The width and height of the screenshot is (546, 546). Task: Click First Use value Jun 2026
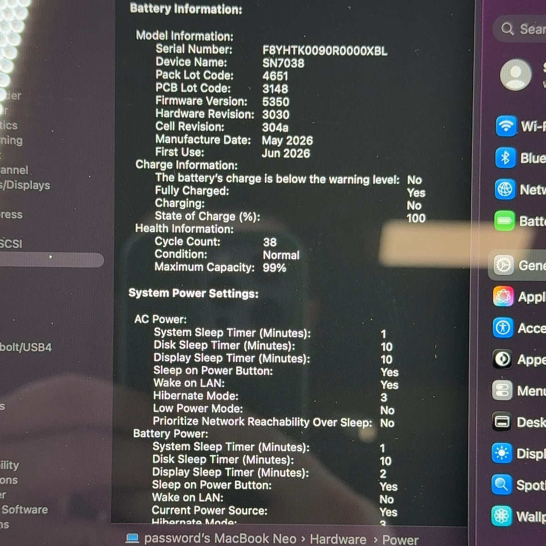[x=286, y=153]
